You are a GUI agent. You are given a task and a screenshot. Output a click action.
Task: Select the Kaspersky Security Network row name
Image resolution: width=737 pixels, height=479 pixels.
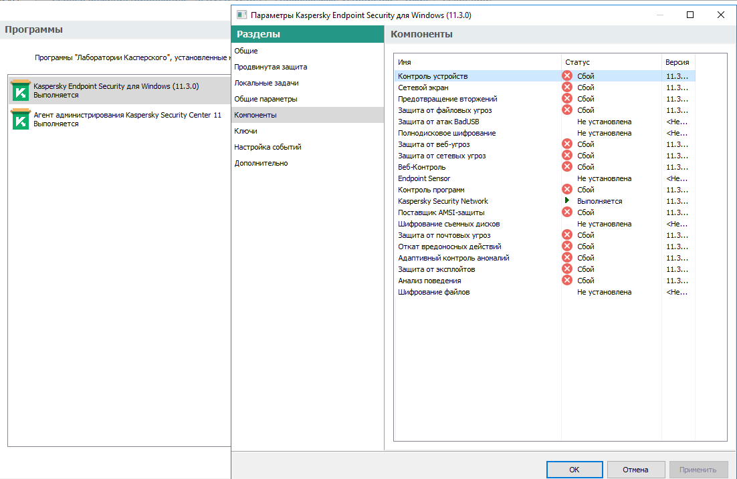[x=443, y=201]
